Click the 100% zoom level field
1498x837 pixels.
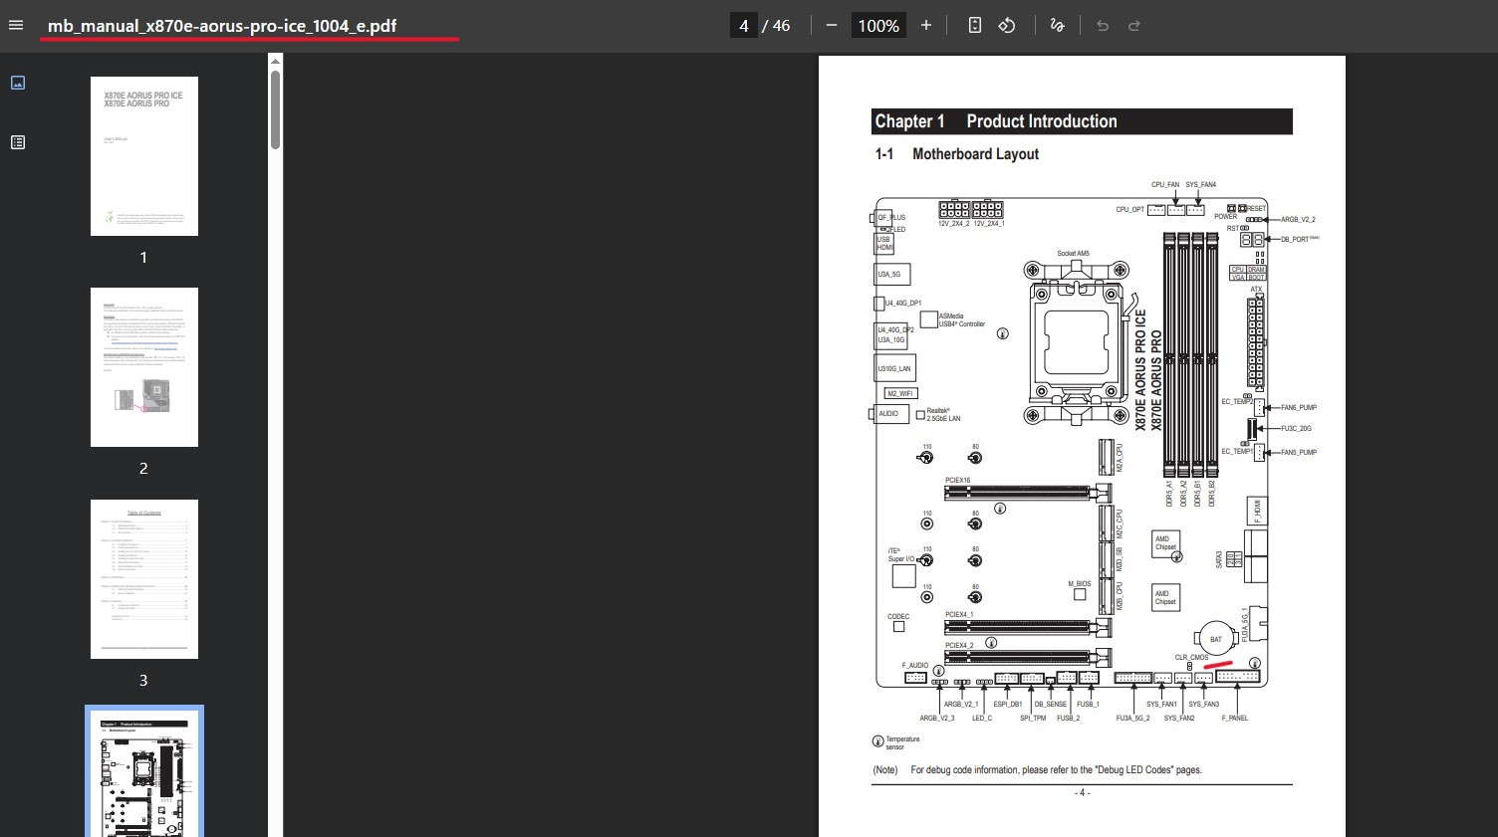point(878,25)
